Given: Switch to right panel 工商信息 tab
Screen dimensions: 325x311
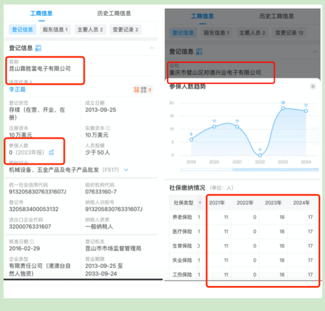Looking at the screenshot, I should point(202,16).
